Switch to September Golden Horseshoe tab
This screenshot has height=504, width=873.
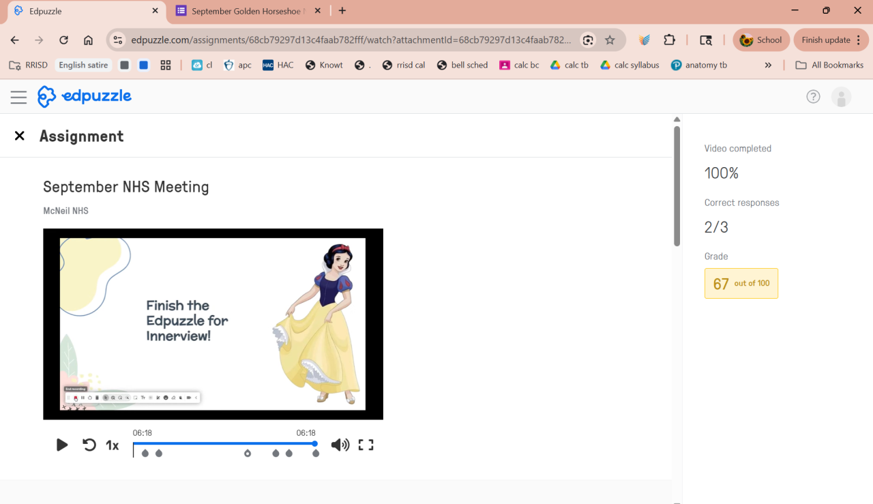[248, 11]
